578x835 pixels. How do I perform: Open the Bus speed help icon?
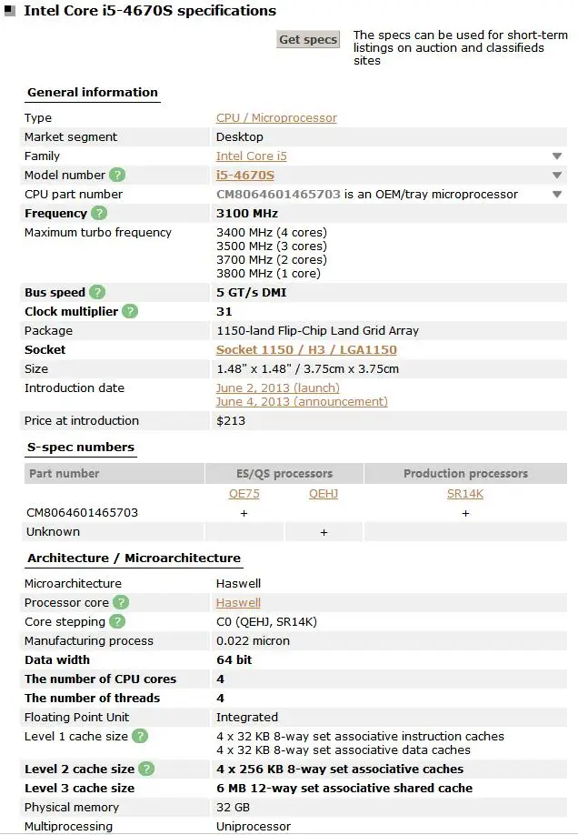97,293
